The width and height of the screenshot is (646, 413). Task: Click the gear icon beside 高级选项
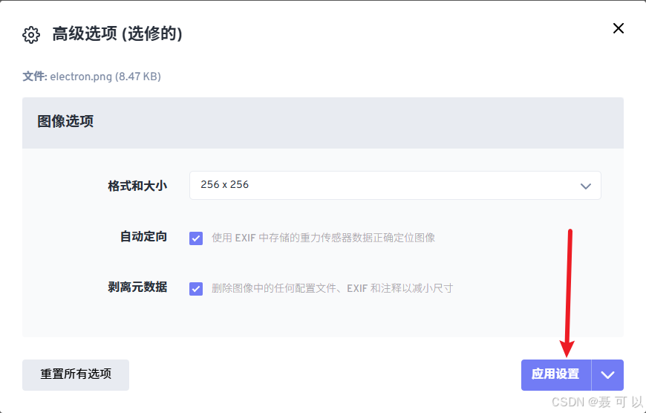[x=31, y=35]
